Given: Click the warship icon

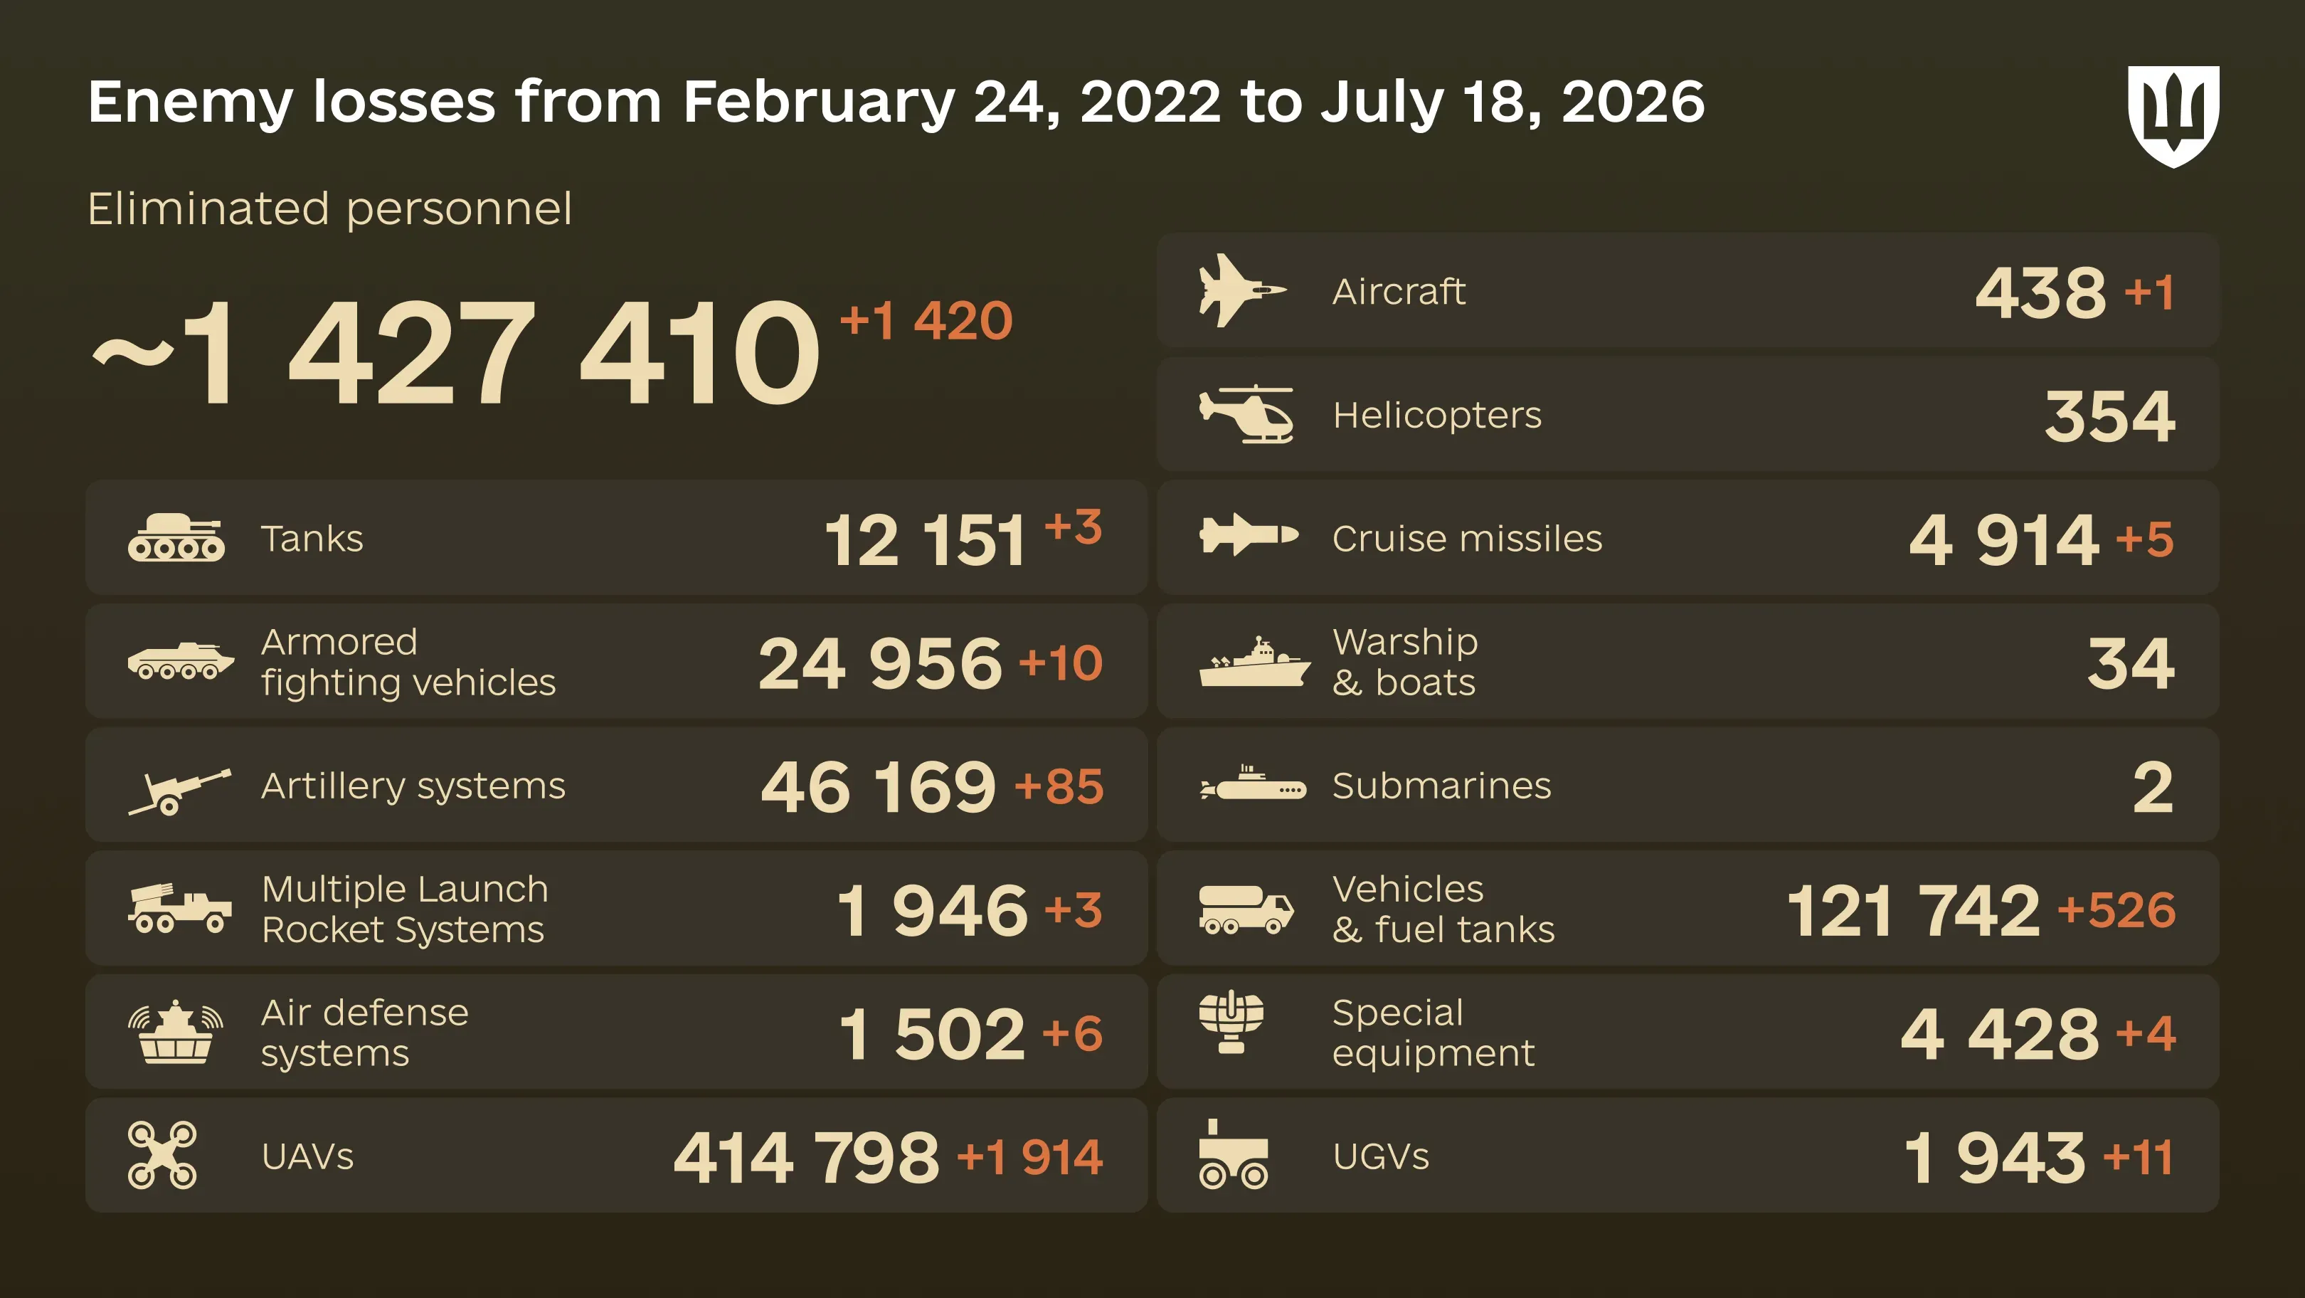Looking at the screenshot, I should tap(1254, 662).
